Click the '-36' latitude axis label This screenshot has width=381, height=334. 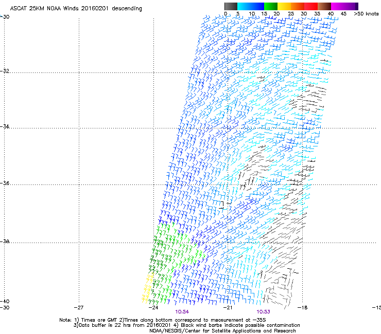[5, 183]
